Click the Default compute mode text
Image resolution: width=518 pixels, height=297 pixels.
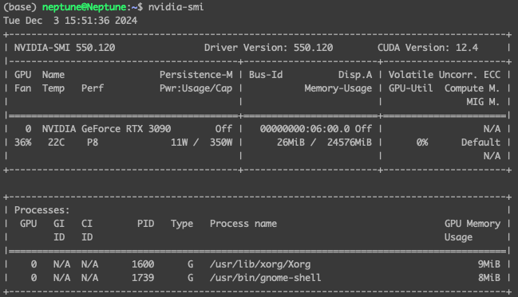tap(480, 143)
